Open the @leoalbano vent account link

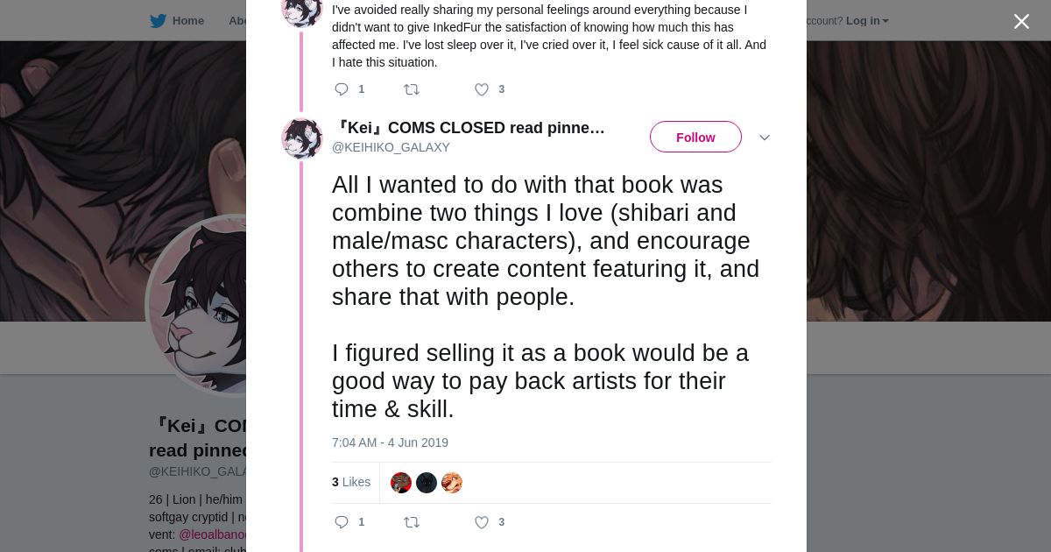click(213, 534)
